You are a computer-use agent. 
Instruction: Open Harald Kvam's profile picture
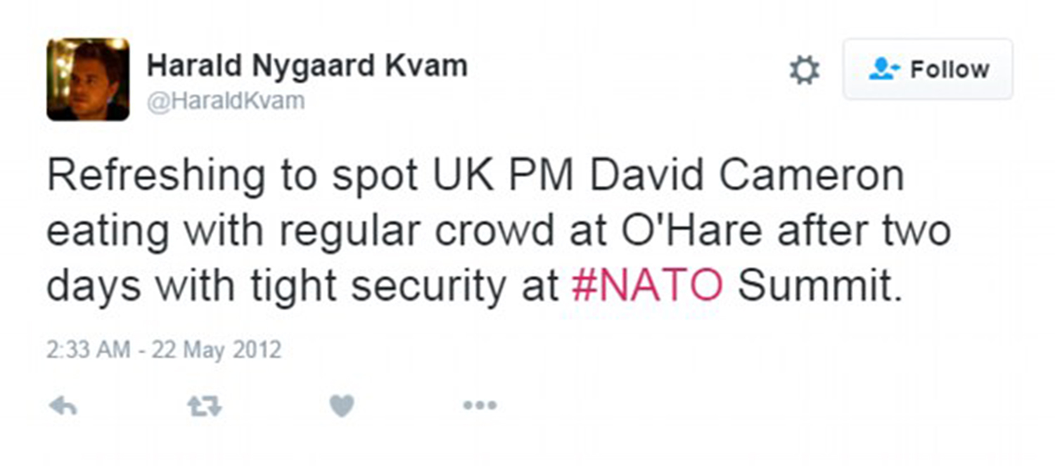[88, 80]
